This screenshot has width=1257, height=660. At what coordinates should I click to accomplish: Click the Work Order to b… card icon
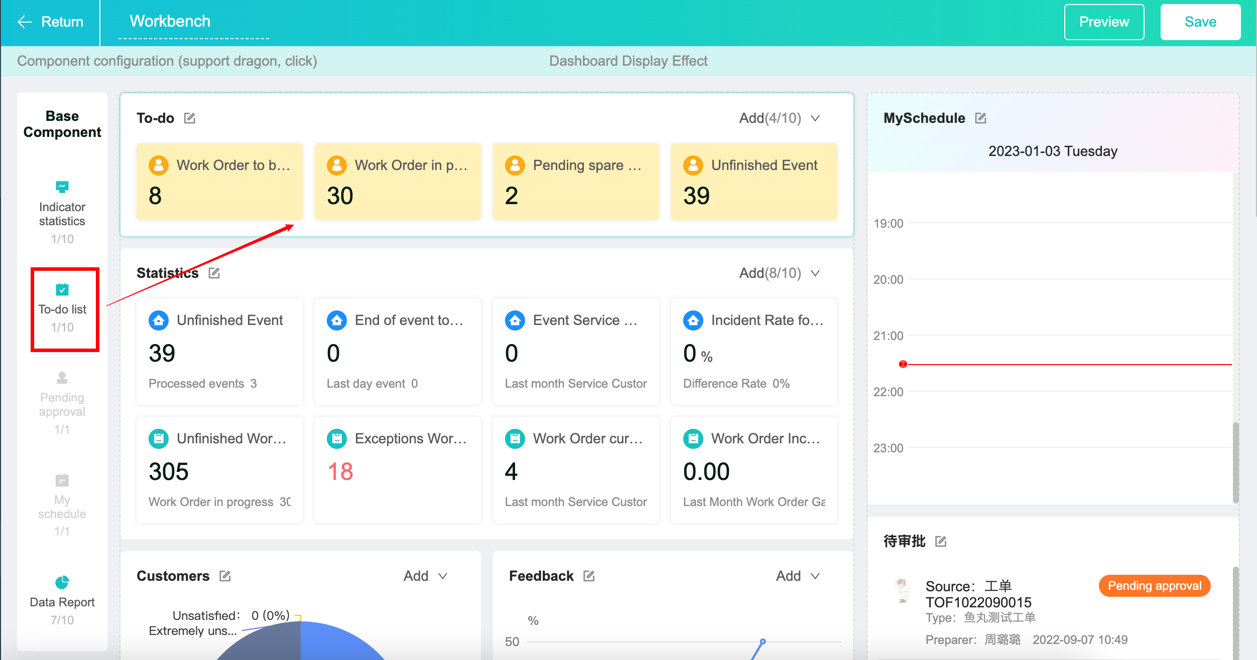159,166
